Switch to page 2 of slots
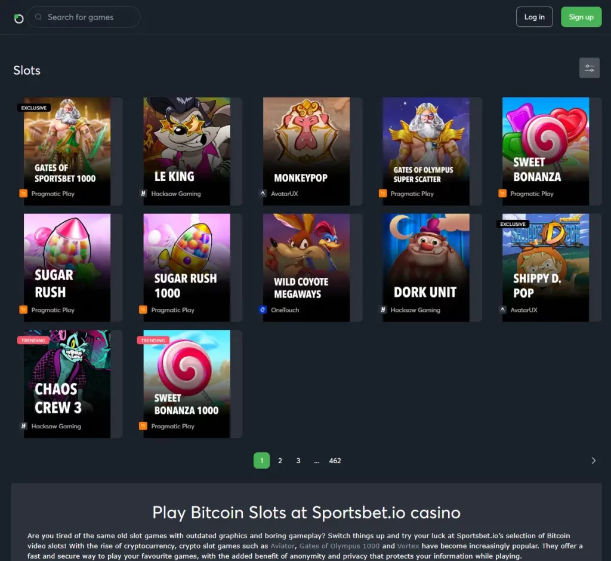 click(280, 461)
